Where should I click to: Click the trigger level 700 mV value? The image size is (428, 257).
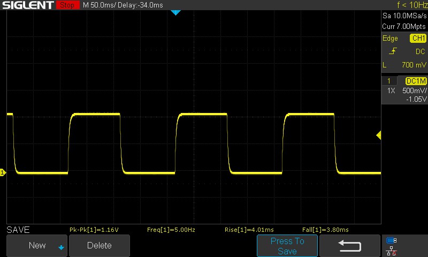[x=414, y=65]
